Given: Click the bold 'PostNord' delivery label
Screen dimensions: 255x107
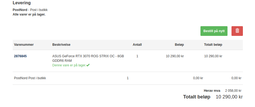Looking at the screenshot, I should click(x=20, y=10).
